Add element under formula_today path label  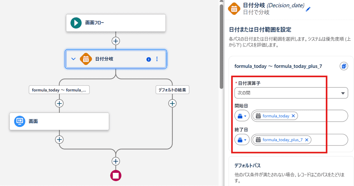click(59, 103)
